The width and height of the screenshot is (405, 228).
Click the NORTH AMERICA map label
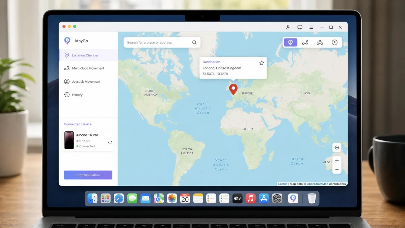click(x=151, y=93)
